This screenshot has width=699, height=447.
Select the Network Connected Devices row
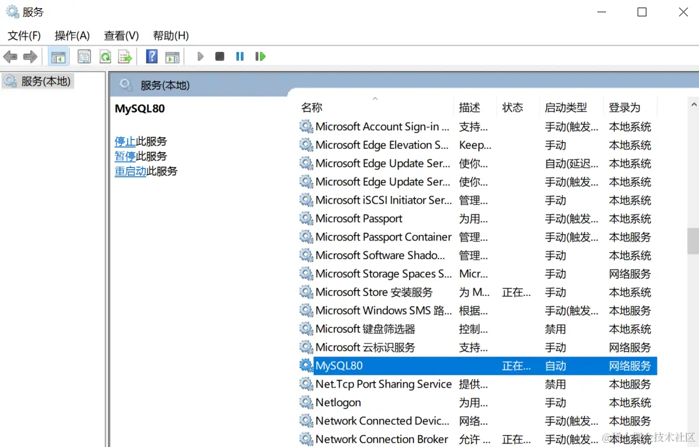tap(477, 421)
